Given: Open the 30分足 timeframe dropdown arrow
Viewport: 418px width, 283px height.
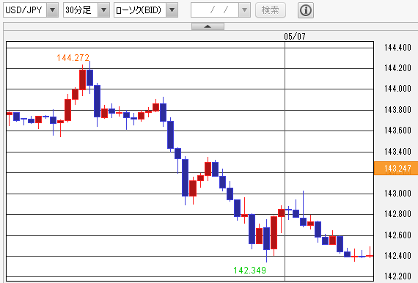Looking at the screenshot, I should point(103,10).
